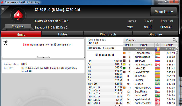Click the broadcast antenna news icon
This screenshot has height=106, width=182.
tap(5, 43)
